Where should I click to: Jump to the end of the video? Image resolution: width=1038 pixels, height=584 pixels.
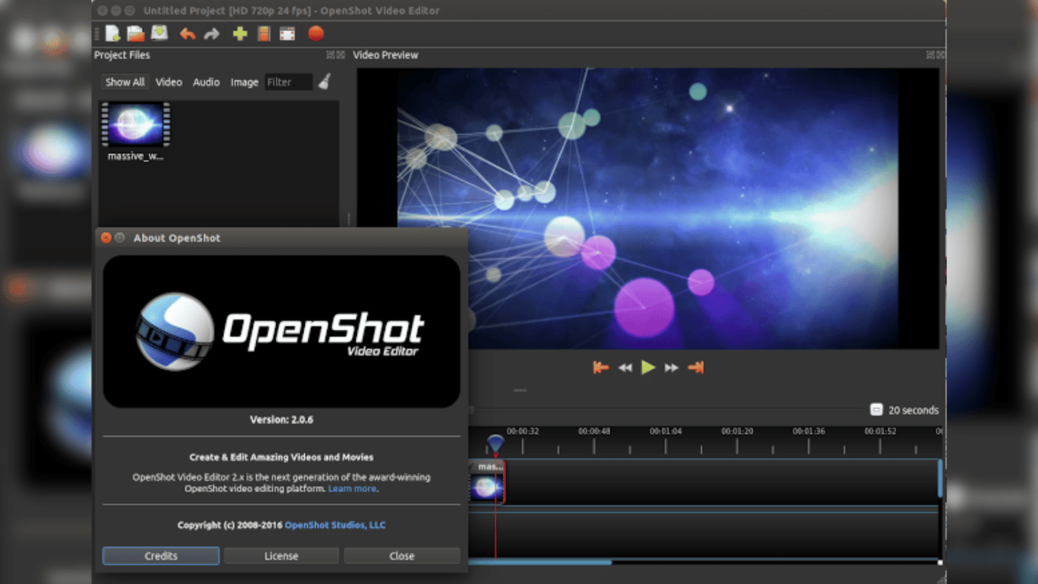coord(695,368)
